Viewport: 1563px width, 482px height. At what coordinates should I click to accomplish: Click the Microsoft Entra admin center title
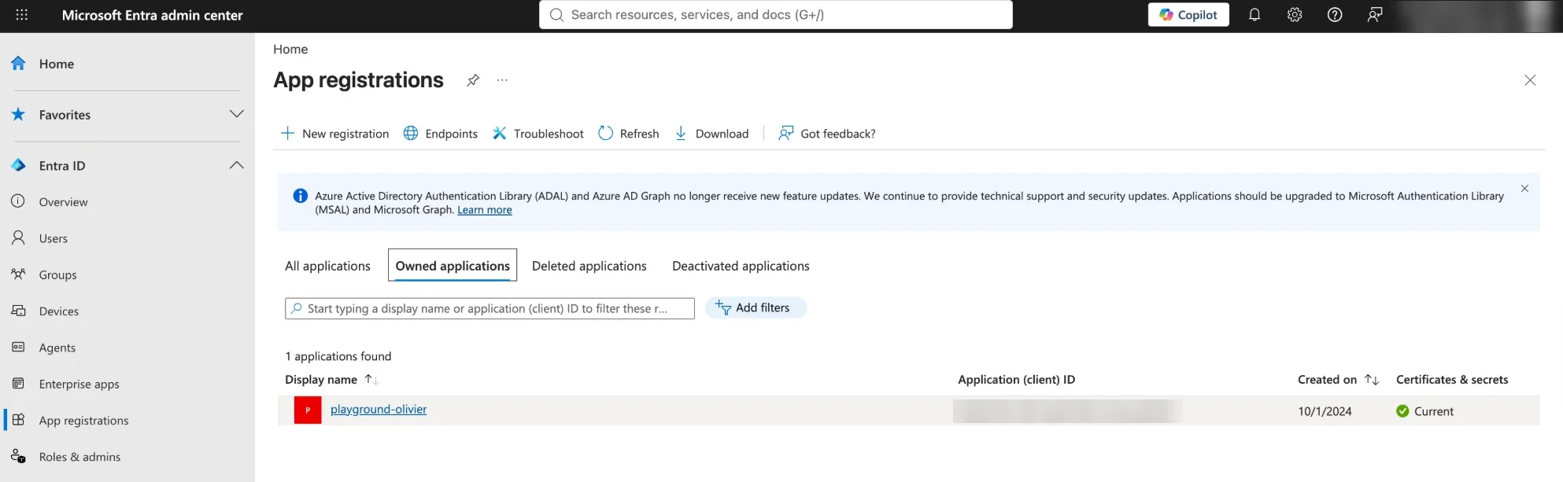[152, 15]
